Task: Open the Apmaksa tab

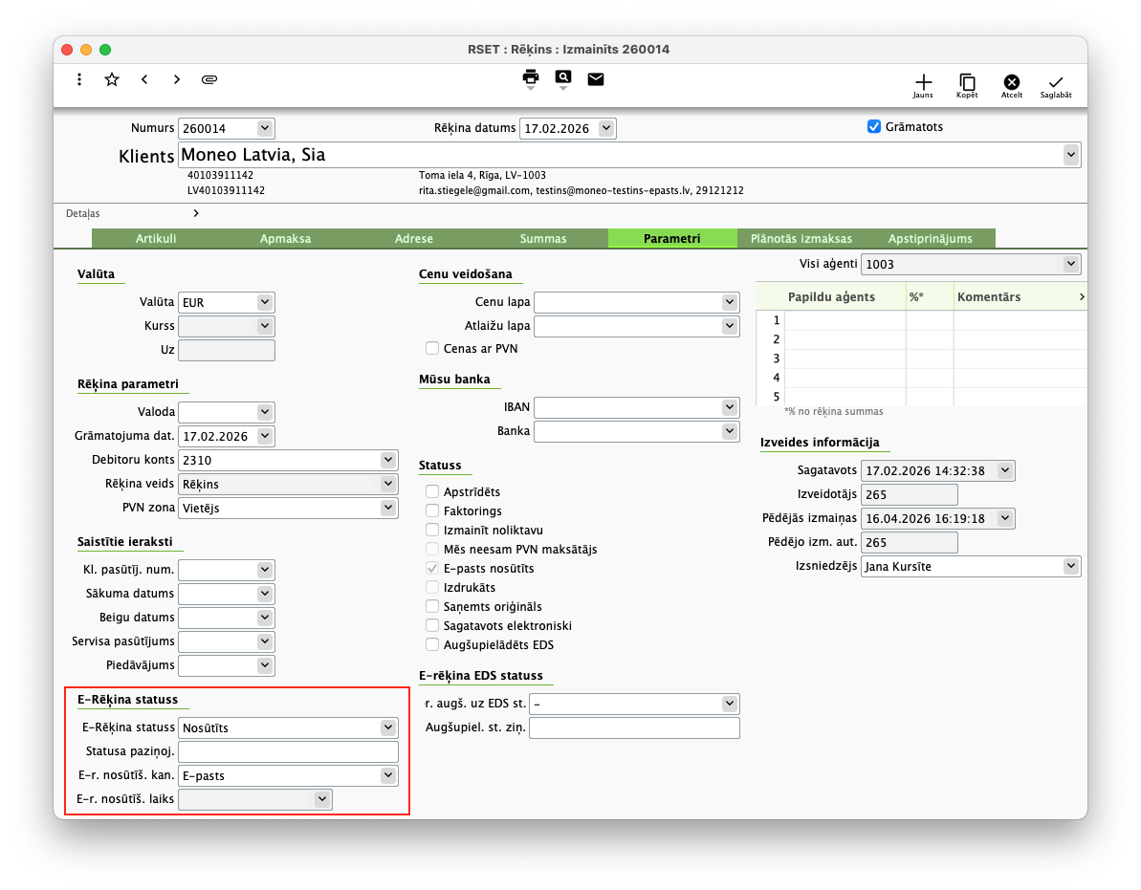Action: [285, 239]
